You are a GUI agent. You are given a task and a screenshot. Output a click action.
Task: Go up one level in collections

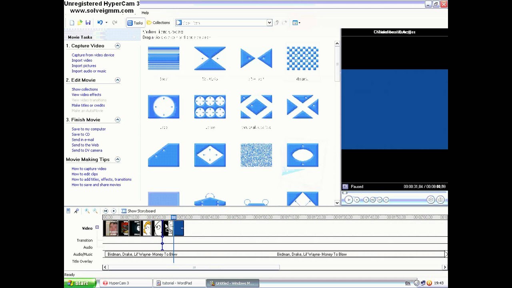pos(277,23)
